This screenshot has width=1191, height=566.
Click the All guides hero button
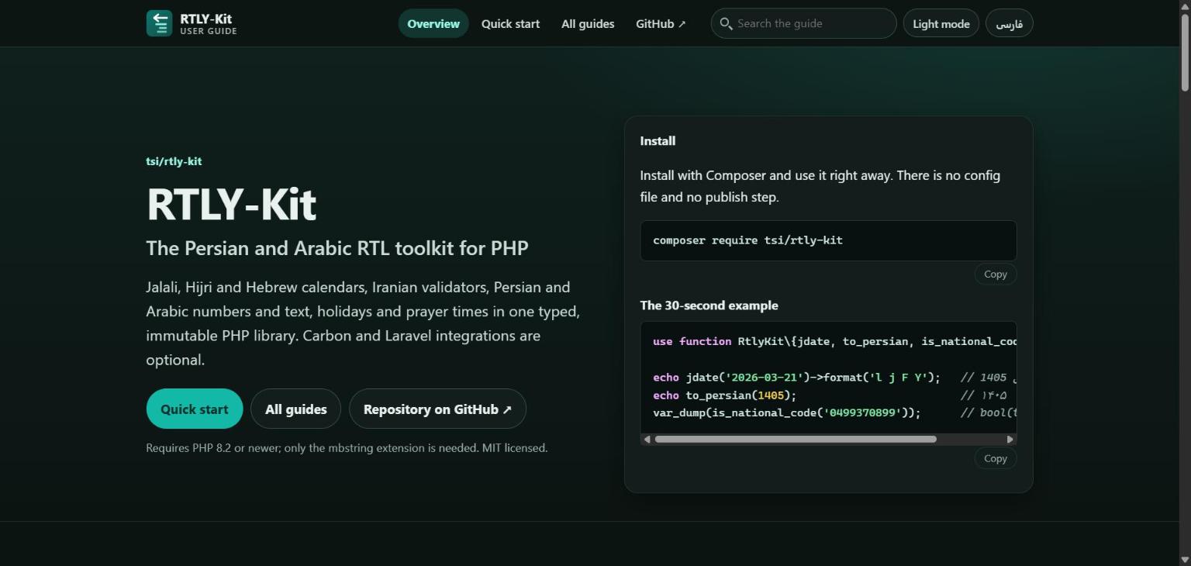click(296, 409)
